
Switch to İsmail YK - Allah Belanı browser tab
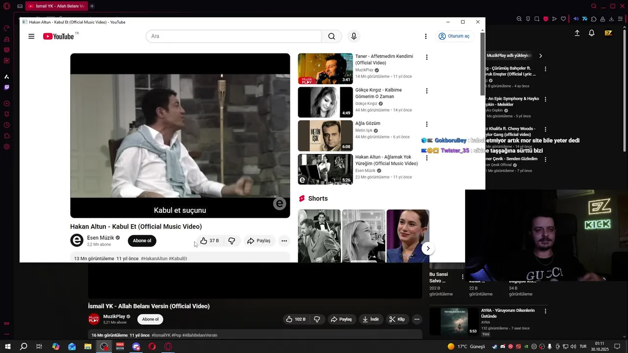(55, 6)
